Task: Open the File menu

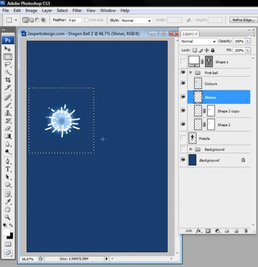Action: click(6, 10)
